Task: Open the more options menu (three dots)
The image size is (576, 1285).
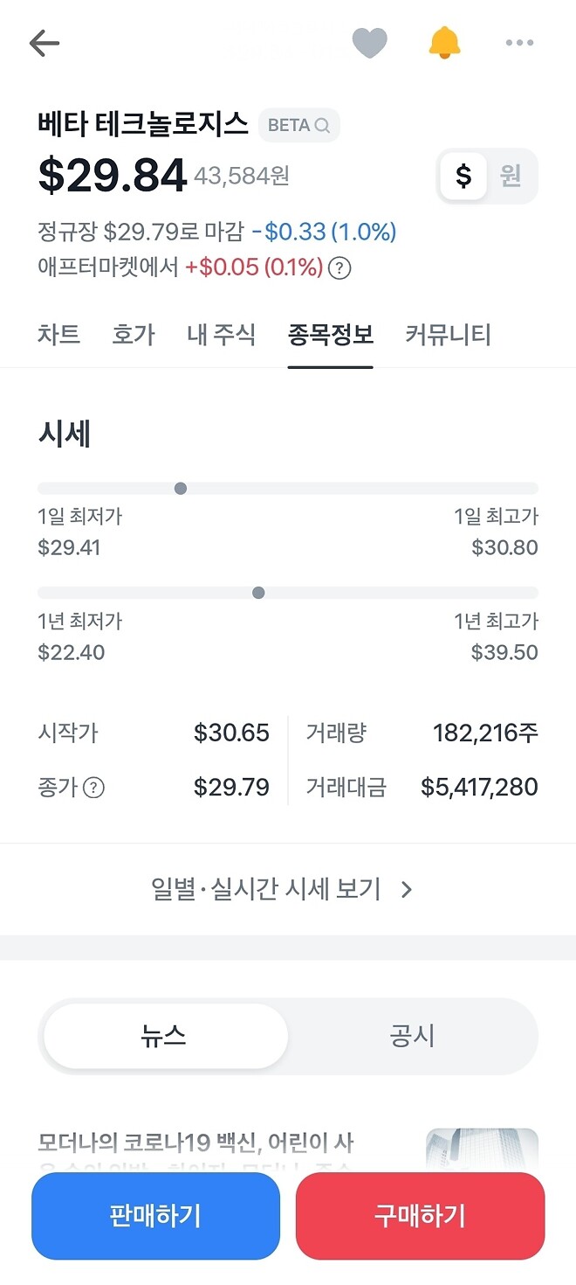Action: point(519,42)
